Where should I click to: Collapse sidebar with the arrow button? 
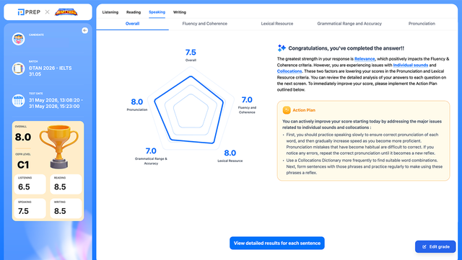(85, 30)
